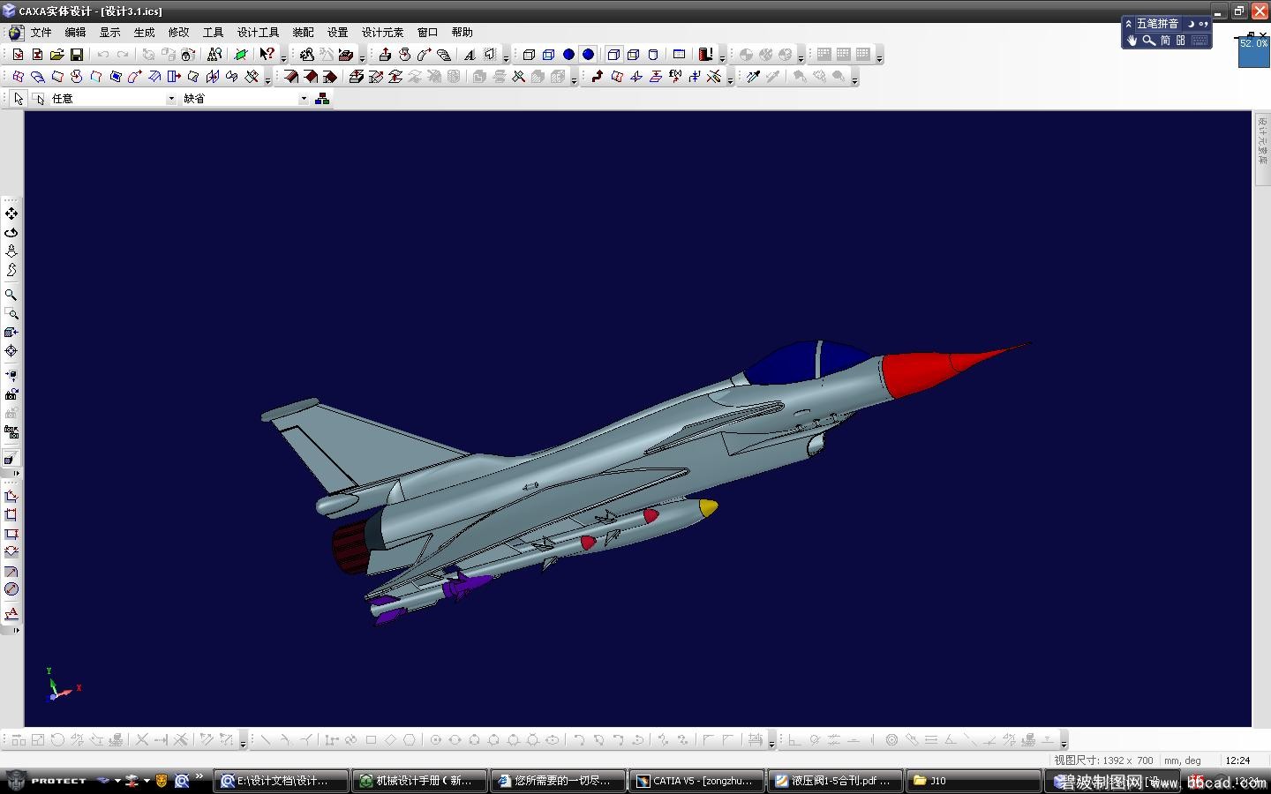Click the orbit rotate camera tool
This screenshot has width=1271, height=794.
click(11, 233)
